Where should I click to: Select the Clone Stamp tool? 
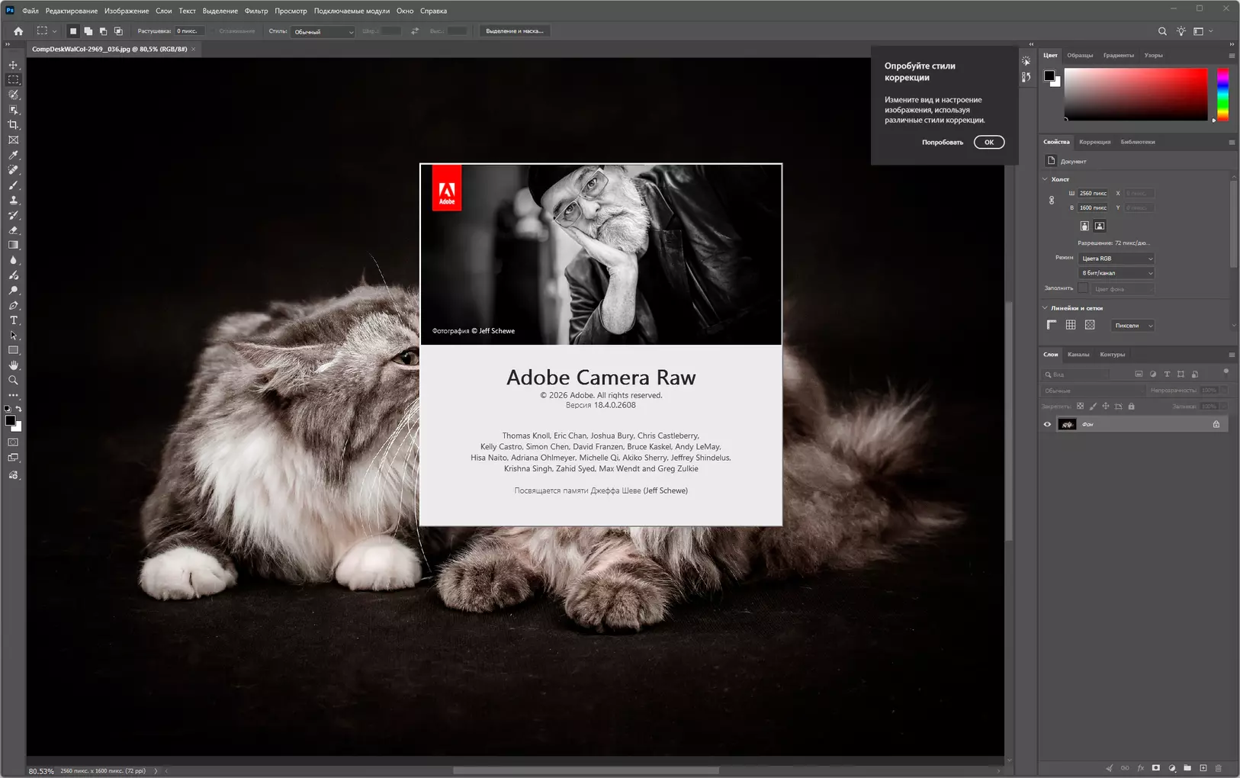click(14, 201)
